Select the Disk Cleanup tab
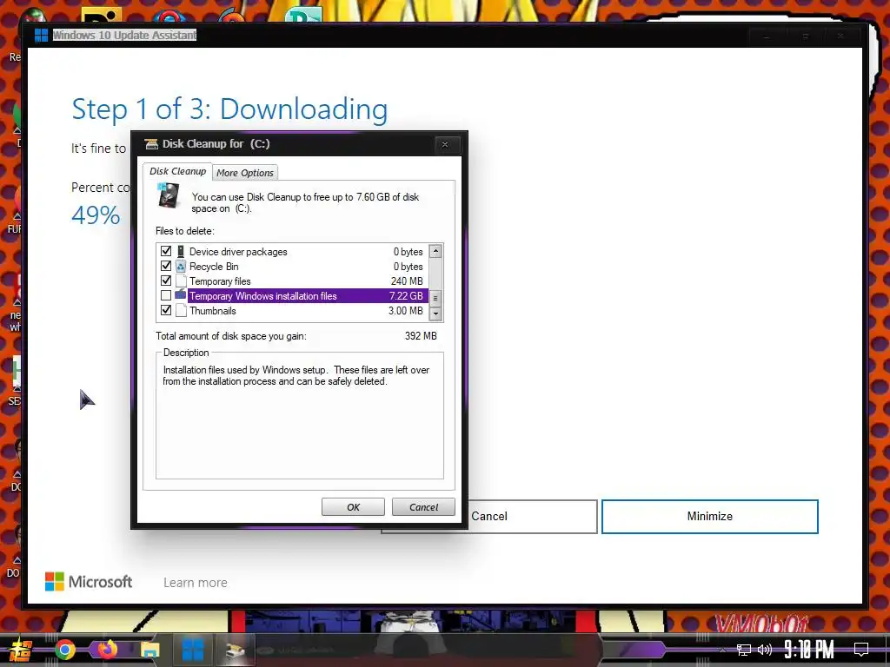Screen dimensions: 890x667 click(x=177, y=171)
